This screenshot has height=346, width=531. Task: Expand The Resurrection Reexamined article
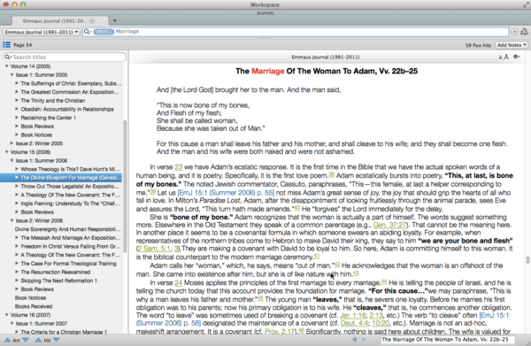click(17, 273)
